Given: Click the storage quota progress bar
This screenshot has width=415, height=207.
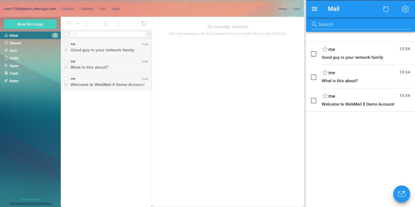Looking at the screenshot, I should pos(31,204).
